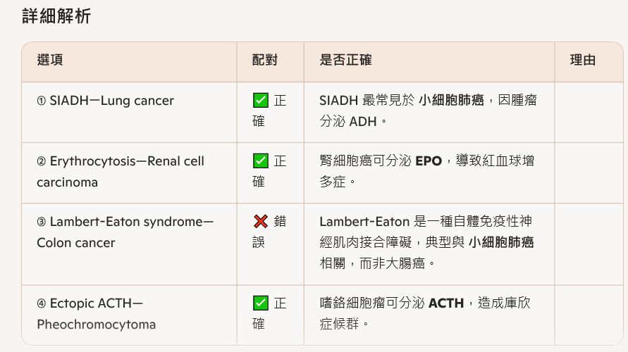The height and width of the screenshot is (352, 628).
Task: Click the SIADH—Lung cancer option text
Action: click(111, 101)
